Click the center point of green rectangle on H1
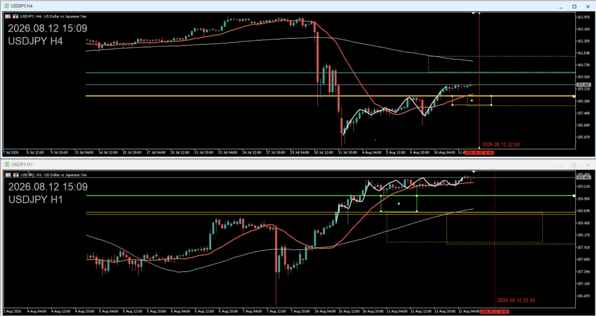This screenshot has width=596, height=316. click(x=399, y=204)
